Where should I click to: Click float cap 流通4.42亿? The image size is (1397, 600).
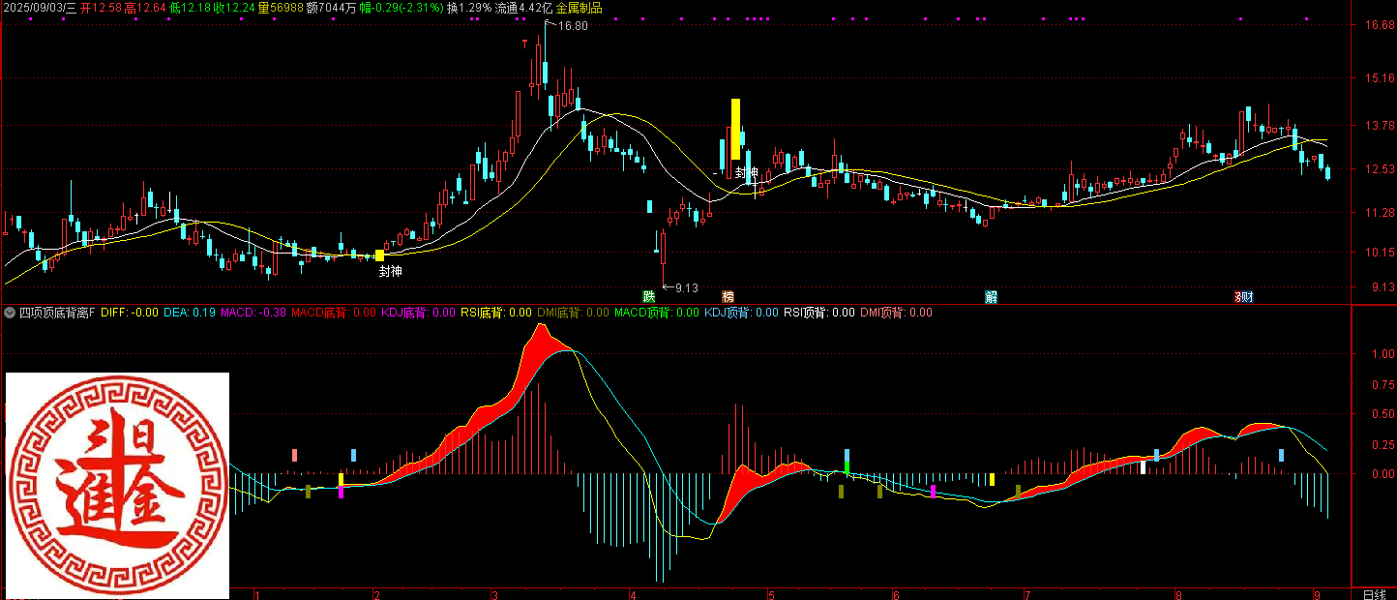coord(523,8)
